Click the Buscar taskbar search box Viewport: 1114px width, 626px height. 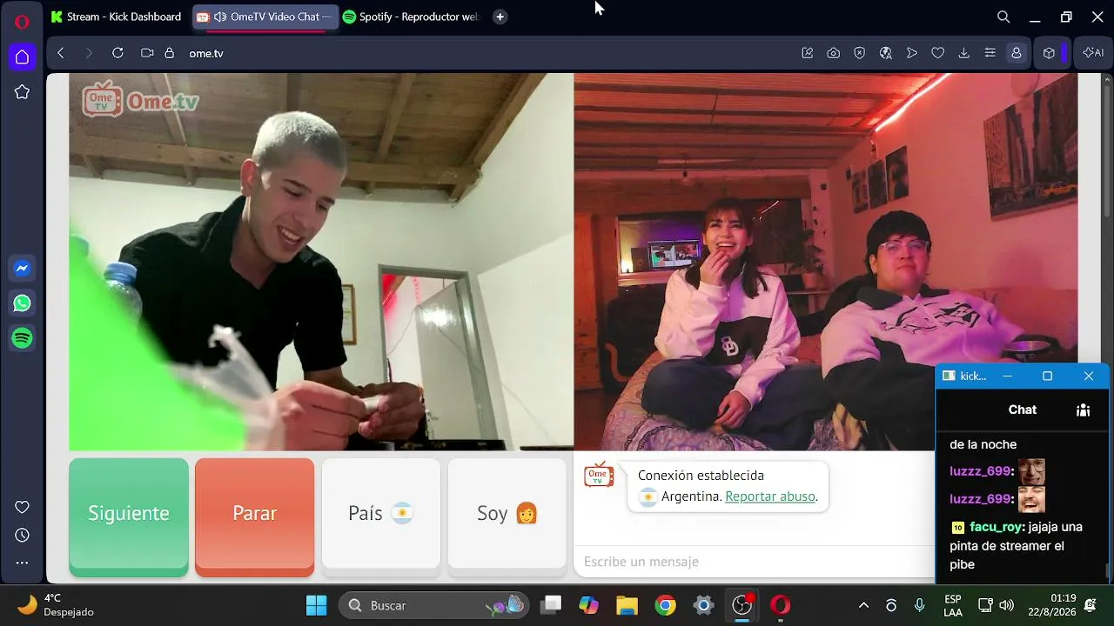[x=433, y=605]
